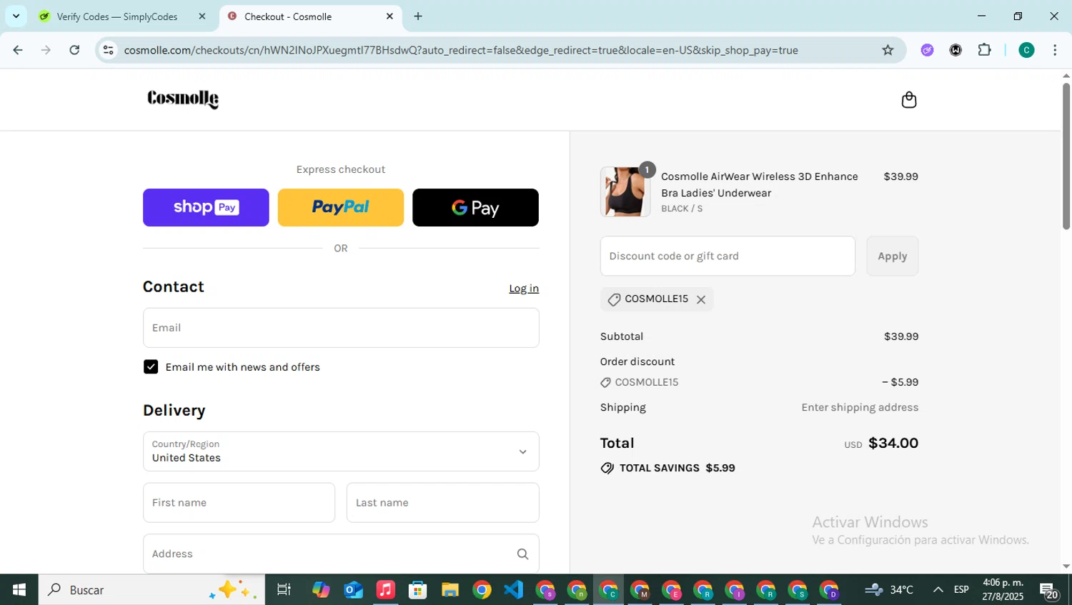Click the browser address bar URL
1072x605 pixels.
click(461, 50)
